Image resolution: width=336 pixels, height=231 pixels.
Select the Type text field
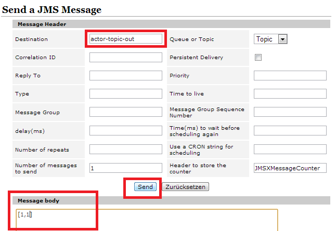(x=125, y=94)
